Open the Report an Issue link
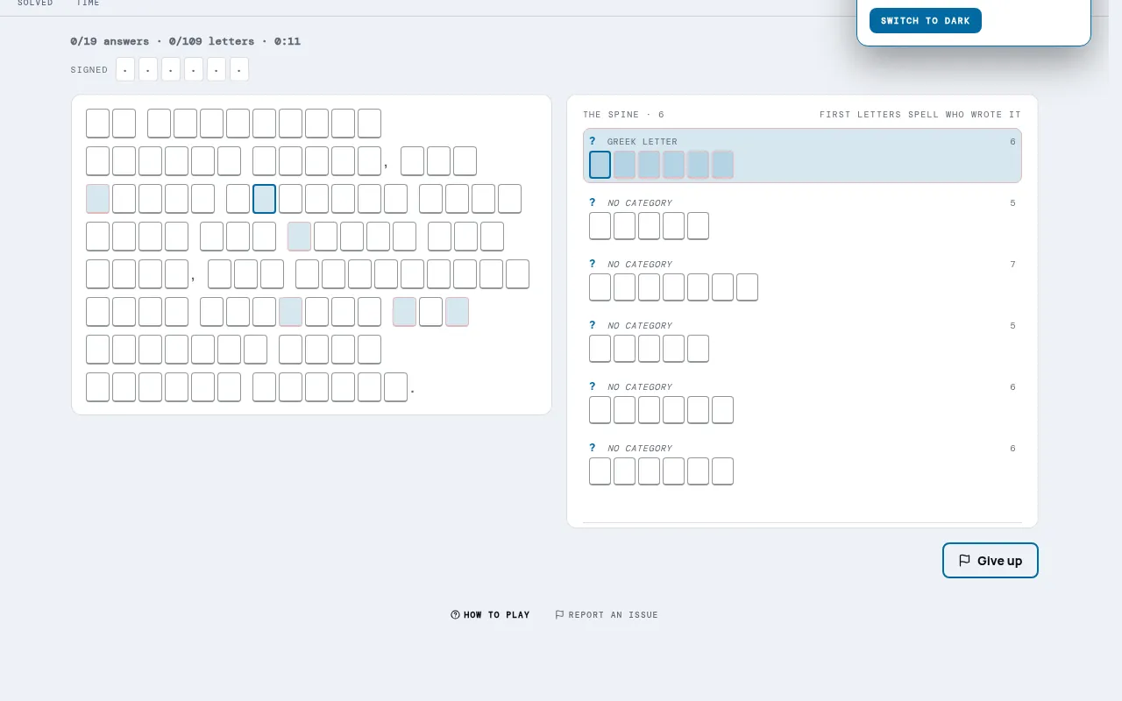Viewport: 1122px width, 701px height. [x=607, y=615]
